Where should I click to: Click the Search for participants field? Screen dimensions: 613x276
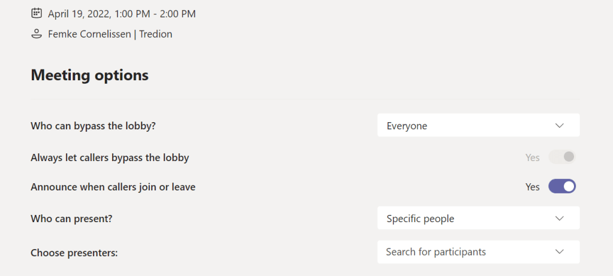tap(436, 252)
